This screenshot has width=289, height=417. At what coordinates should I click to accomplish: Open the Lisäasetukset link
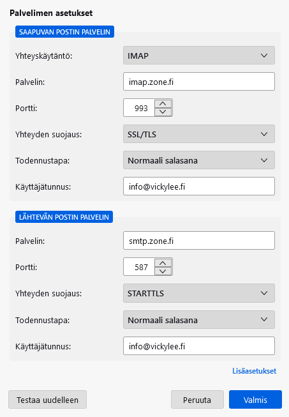click(x=254, y=371)
